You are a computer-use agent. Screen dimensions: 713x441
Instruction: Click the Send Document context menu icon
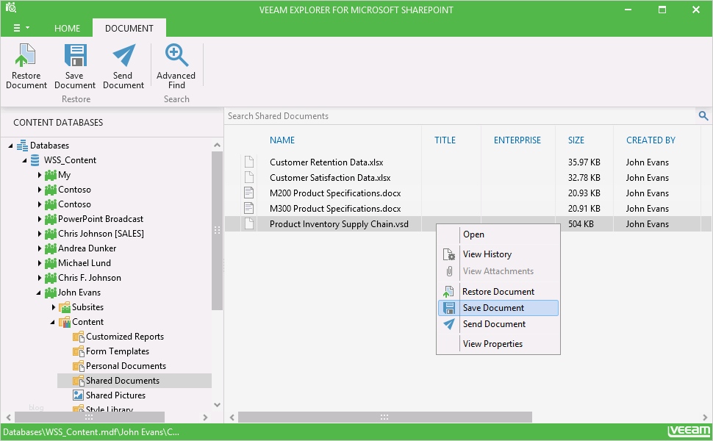coord(449,323)
